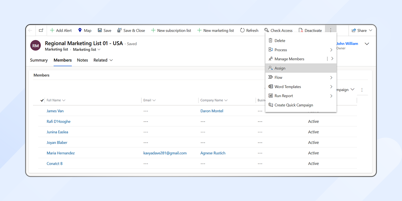This screenshot has height=201, width=402.
Task: Click the Share arrow icon
Action: 354,30
